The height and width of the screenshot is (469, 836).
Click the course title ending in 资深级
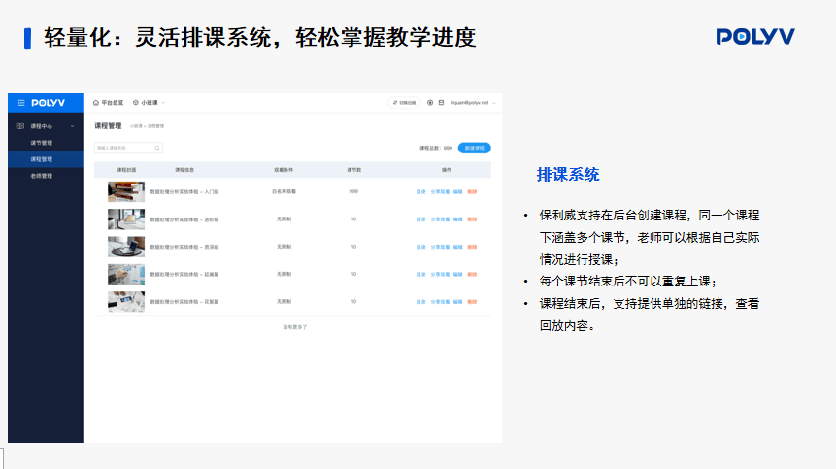click(x=184, y=247)
